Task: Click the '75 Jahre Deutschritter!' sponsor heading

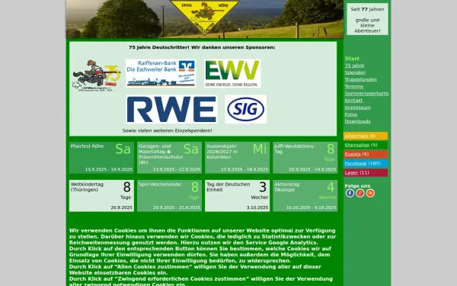Action: pyautogui.click(x=202, y=47)
